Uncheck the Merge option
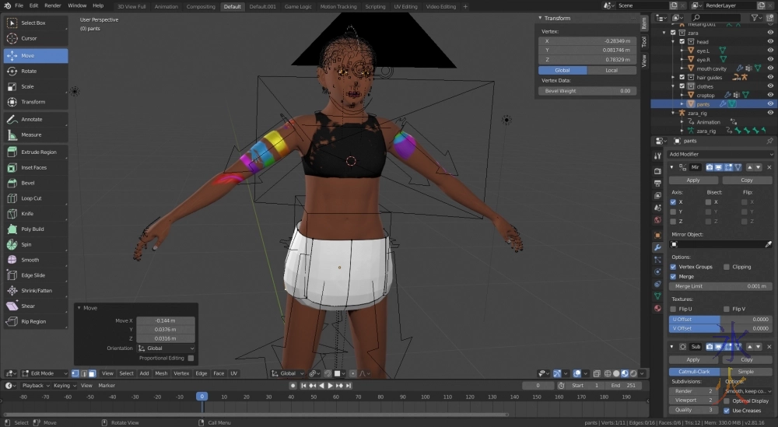778x427 pixels. 673,276
